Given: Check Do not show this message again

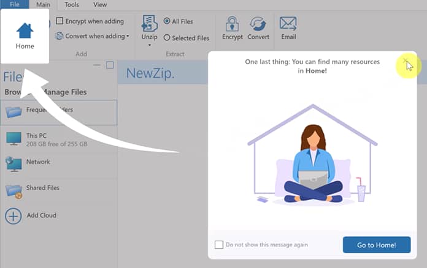Looking at the screenshot, I should pos(219,245).
